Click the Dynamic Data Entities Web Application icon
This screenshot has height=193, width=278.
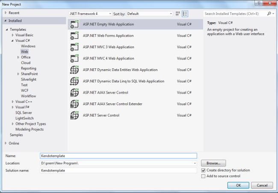[x=74, y=70]
